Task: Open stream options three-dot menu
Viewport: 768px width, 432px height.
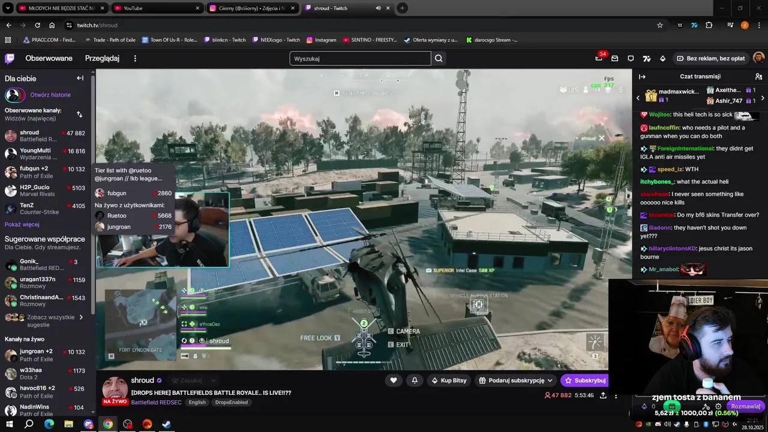Action: 616,395
